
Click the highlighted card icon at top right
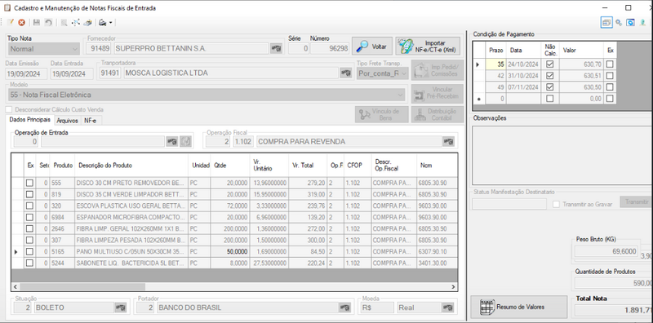[x=606, y=23]
